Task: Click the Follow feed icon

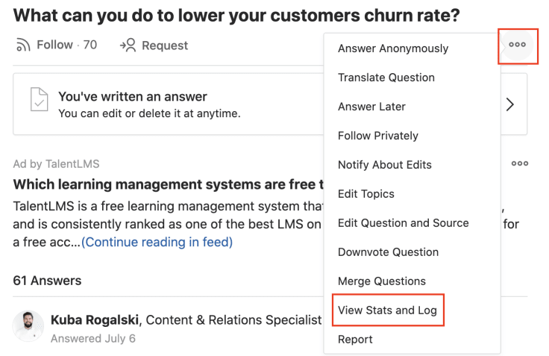Action: pyautogui.click(x=23, y=45)
